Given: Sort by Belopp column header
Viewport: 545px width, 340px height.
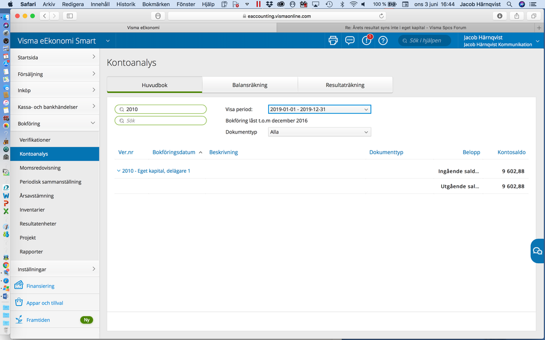Looking at the screenshot, I should point(471,152).
